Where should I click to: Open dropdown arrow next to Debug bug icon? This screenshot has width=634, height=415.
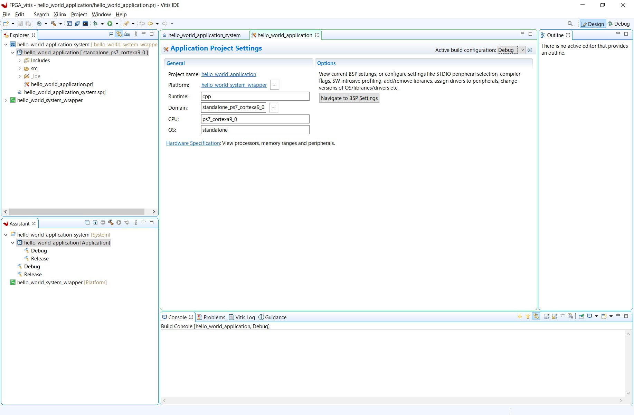point(102,24)
